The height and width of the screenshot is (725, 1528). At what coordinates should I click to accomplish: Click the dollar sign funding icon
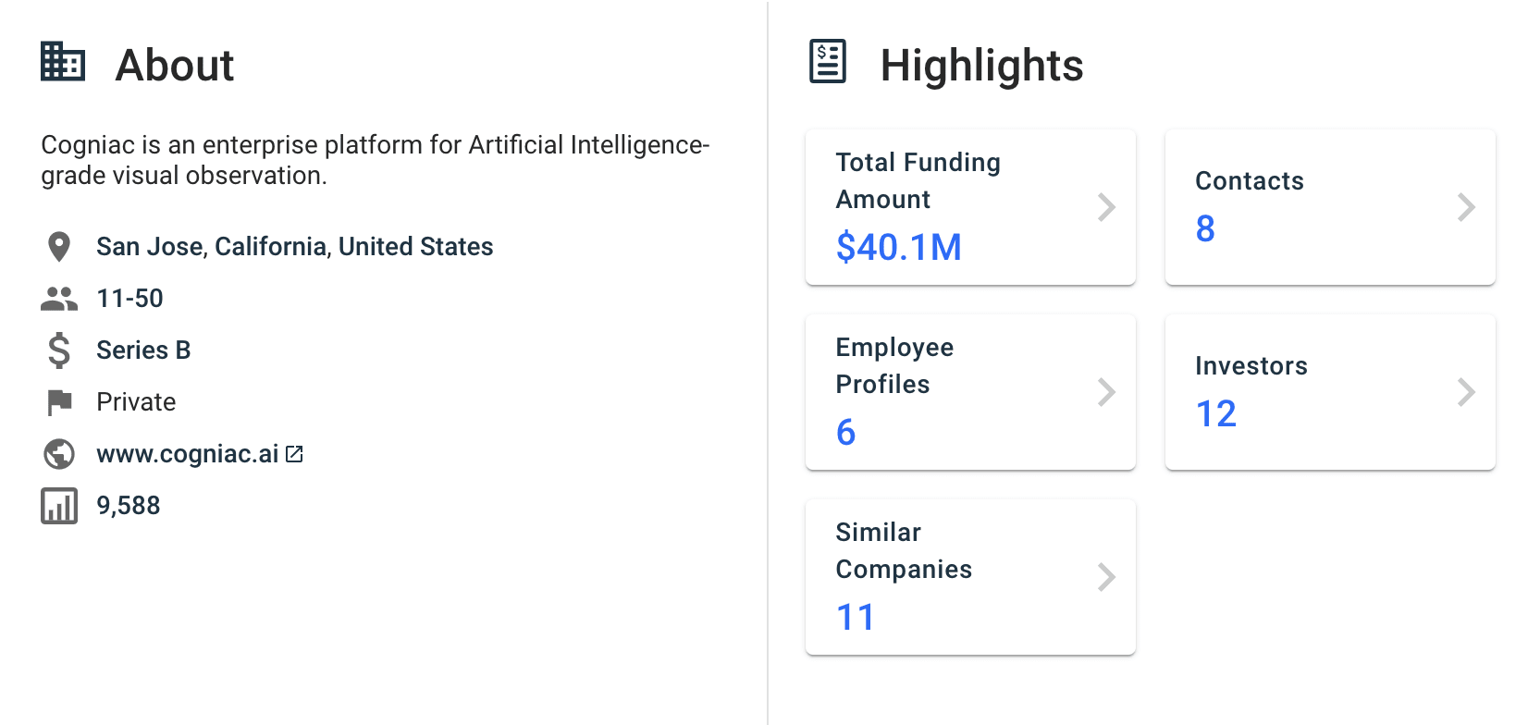(59, 350)
